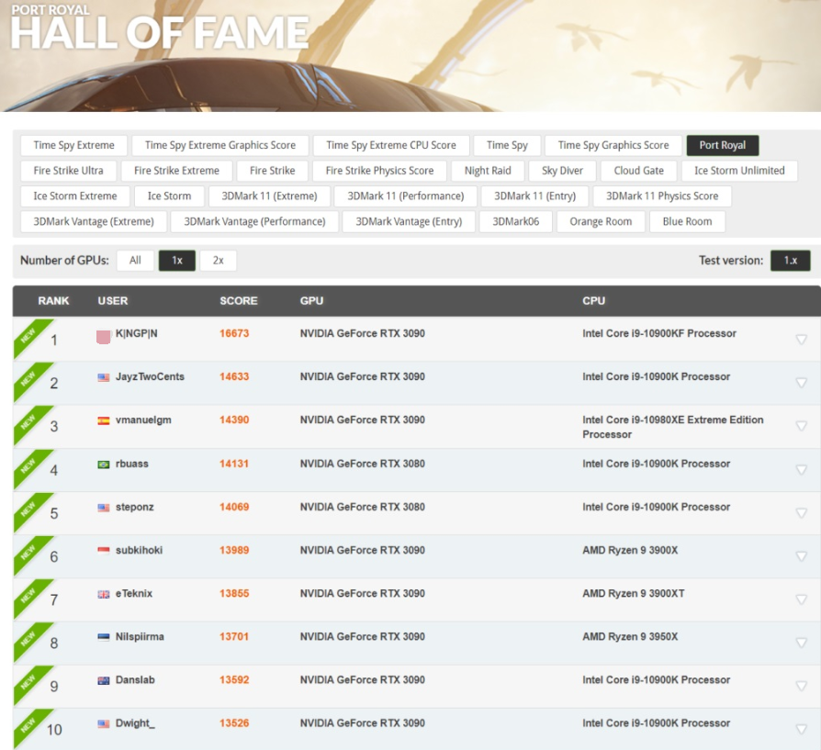This screenshot has width=821, height=750.
Task: Switch to the Fire Strike Ultra tab
Action: [x=69, y=171]
